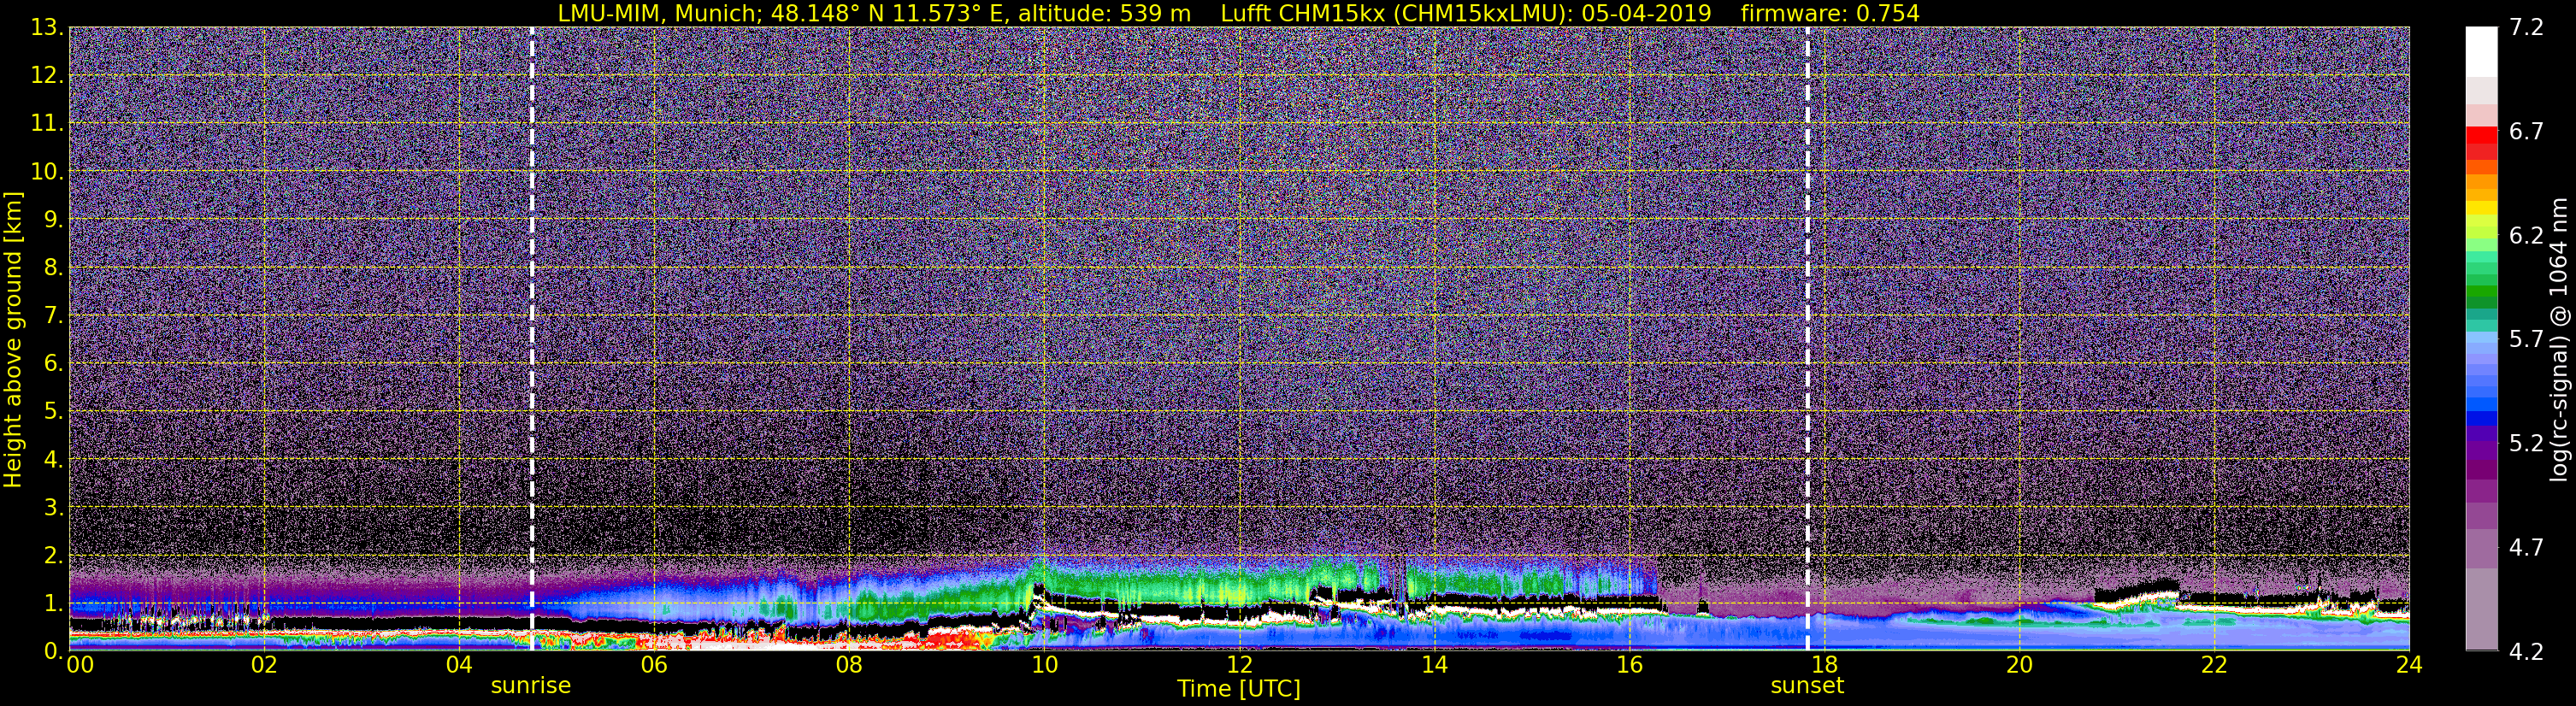Click the 'altitude: 539 m' text
2576x706 pixels.
click(x=1104, y=13)
